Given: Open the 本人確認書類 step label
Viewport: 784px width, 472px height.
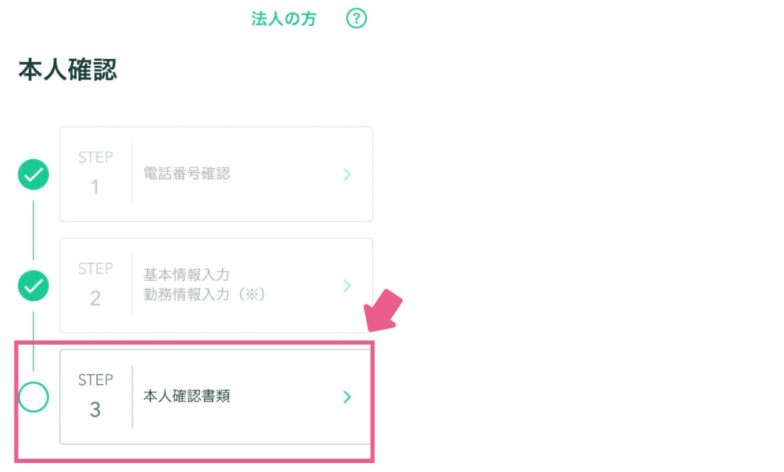Looking at the screenshot, I should point(187,396).
